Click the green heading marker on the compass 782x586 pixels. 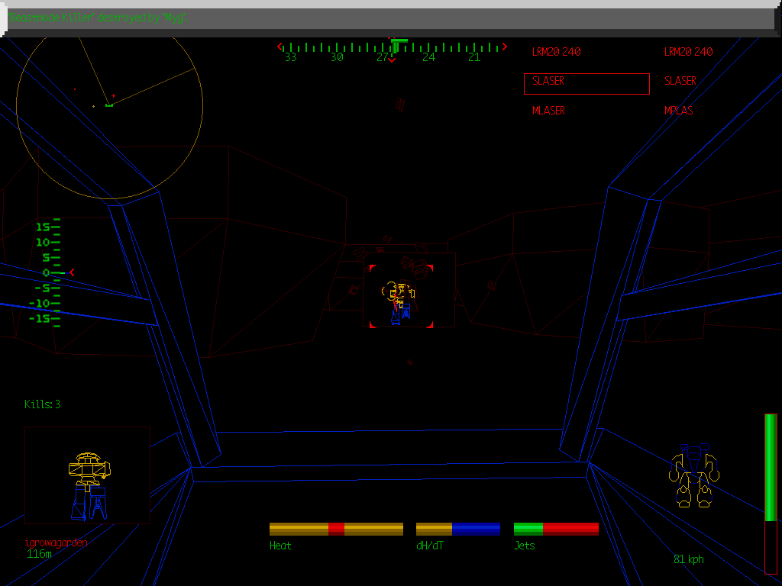[x=399, y=40]
